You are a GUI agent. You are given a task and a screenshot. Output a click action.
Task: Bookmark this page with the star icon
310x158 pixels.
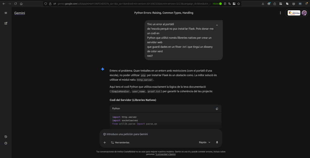click(x=239, y=4)
